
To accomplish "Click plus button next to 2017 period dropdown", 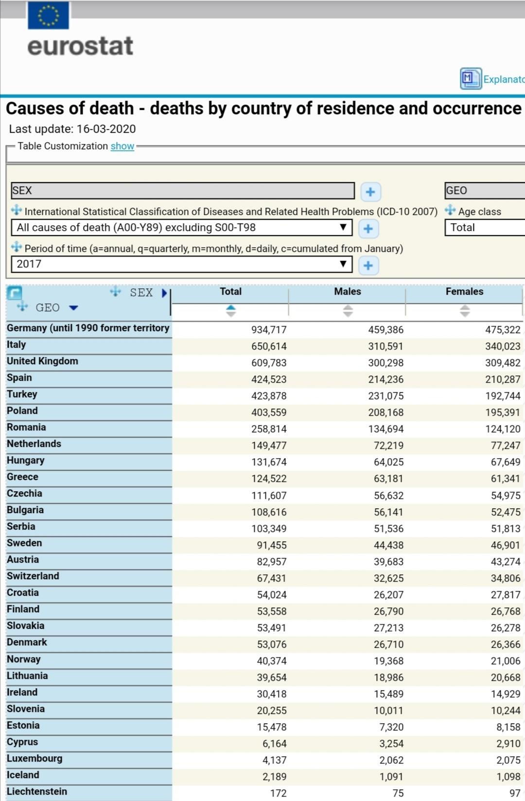I will [368, 265].
